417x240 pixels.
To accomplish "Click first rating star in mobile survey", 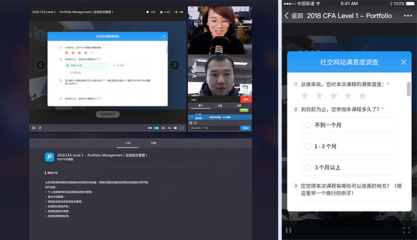I will click(x=304, y=96).
